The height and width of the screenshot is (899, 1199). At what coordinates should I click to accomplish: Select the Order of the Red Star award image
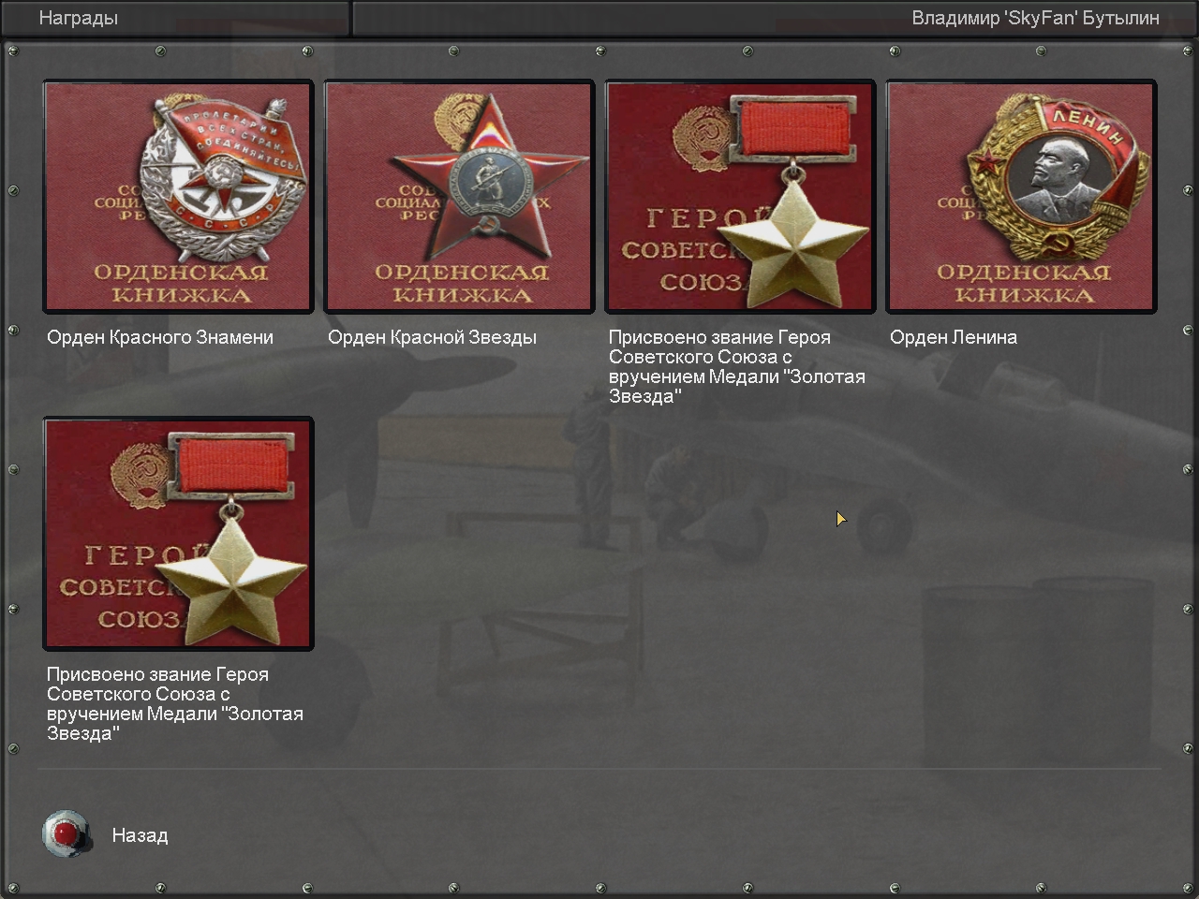pos(459,197)
